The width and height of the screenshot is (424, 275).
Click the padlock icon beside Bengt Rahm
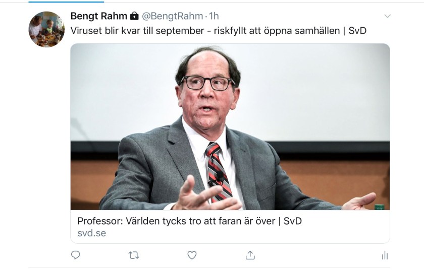134,17
